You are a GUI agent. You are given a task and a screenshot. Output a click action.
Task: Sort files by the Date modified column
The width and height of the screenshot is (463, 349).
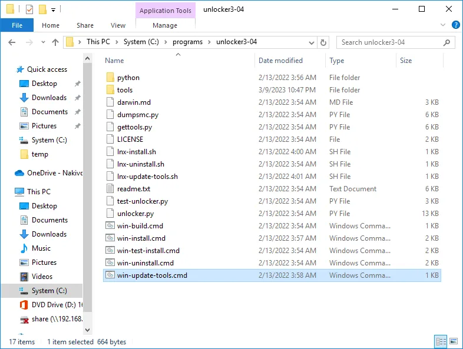pyautogui.click(x=280, y=61)
